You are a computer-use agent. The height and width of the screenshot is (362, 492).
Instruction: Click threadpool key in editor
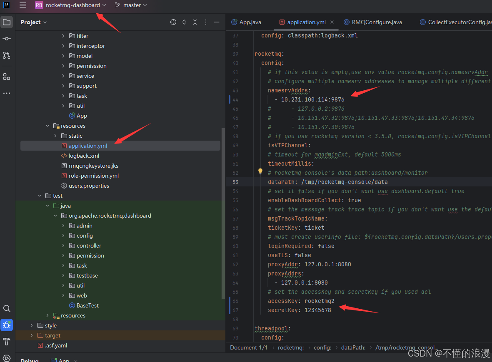tap(271, 329)
